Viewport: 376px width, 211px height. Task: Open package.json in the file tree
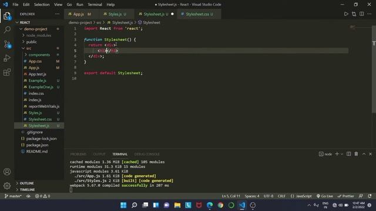pos(39,145)
